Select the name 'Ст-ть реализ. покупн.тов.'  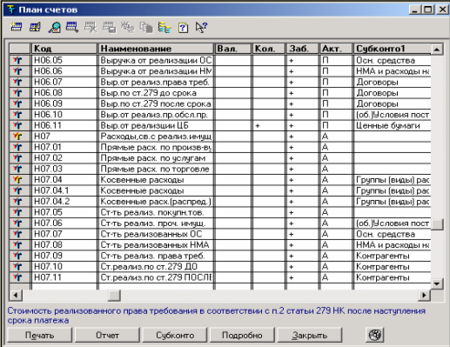coord(156,212)
